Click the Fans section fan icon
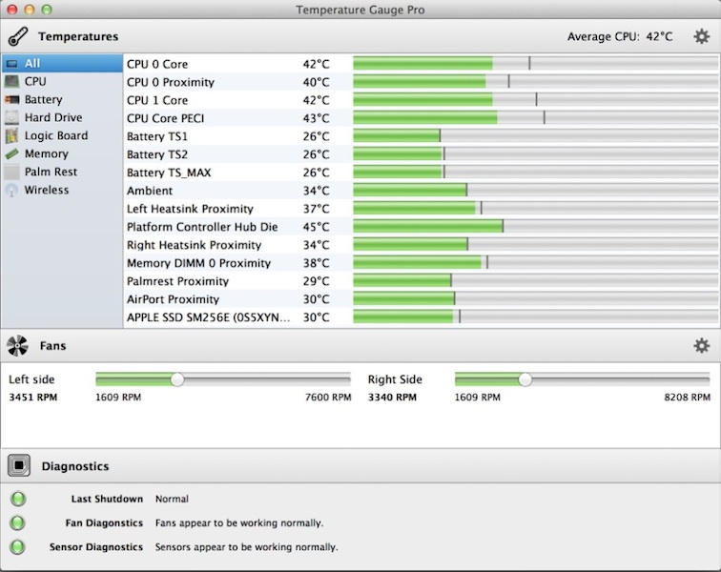 (18, 346)
